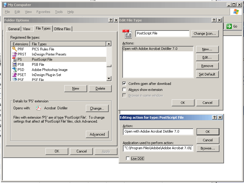The height and width of the screenshot is (183, 244).
Task: Select the Adobe Photoshop Image row text
Action: point(50,70)
